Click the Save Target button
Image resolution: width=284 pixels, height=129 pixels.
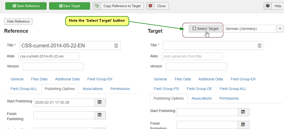[x=69, y=6]
